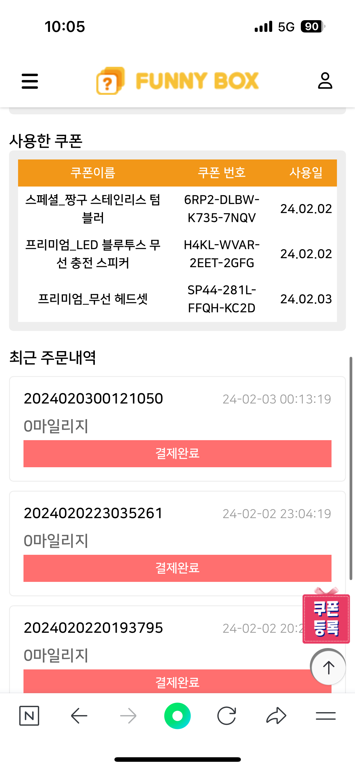Tap the user profile icon
Screen dimensions: 355x769
pos(325,81)
